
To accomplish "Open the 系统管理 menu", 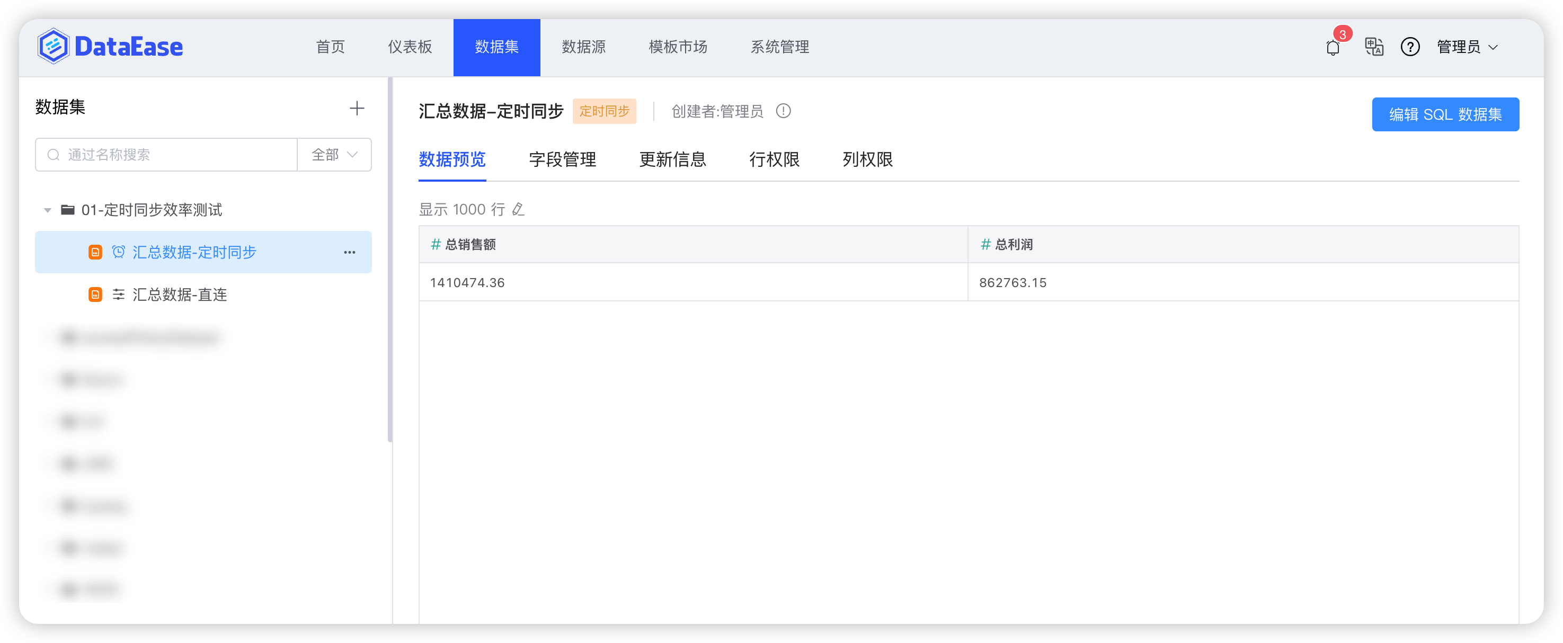I will pos(780,47).
